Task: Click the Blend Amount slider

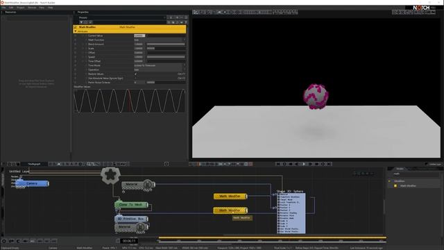Action: 166,44
